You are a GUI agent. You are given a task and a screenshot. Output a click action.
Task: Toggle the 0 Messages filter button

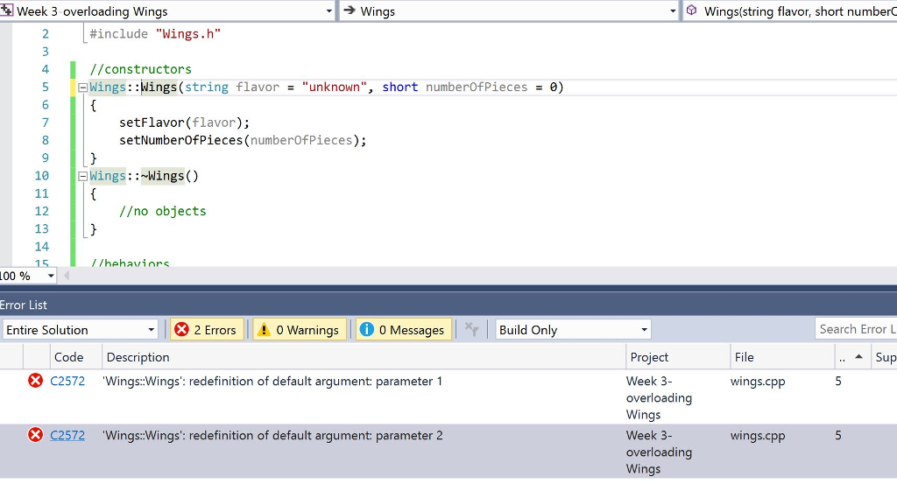404,330
